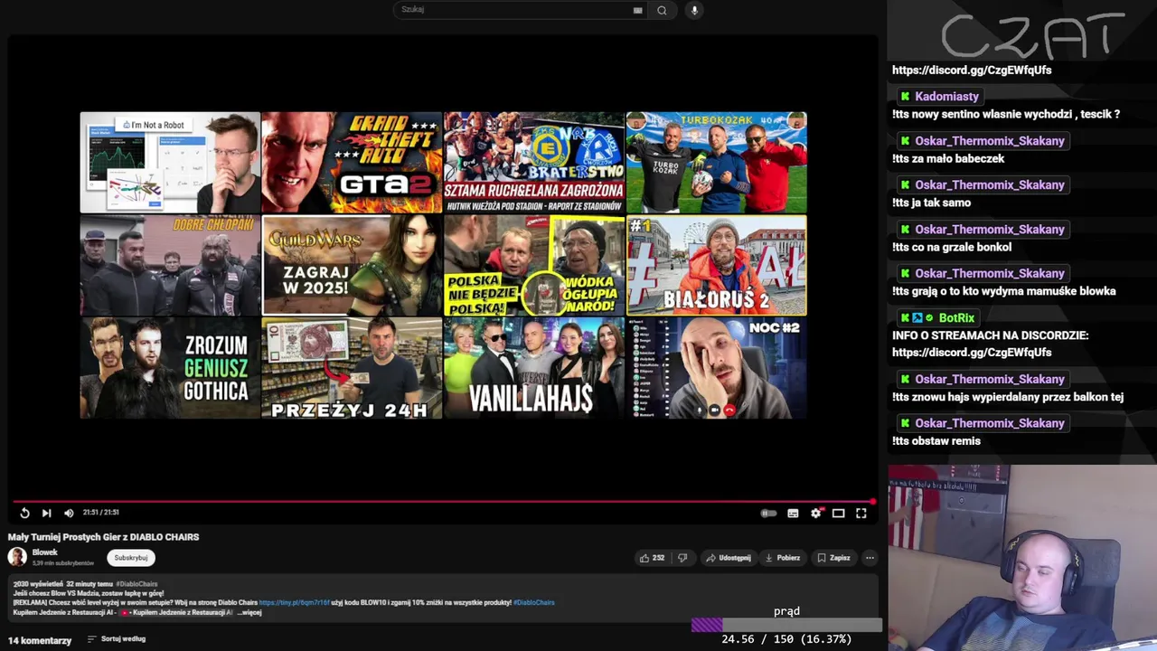Skip to next video in player

click(x=46, y=513)
